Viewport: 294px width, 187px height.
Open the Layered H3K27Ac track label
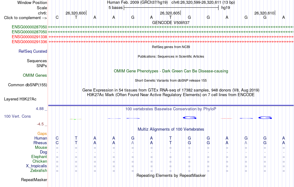tap(20, 99)
